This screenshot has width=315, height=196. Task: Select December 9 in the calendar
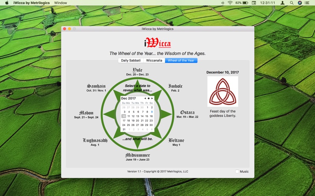point(152,112)
